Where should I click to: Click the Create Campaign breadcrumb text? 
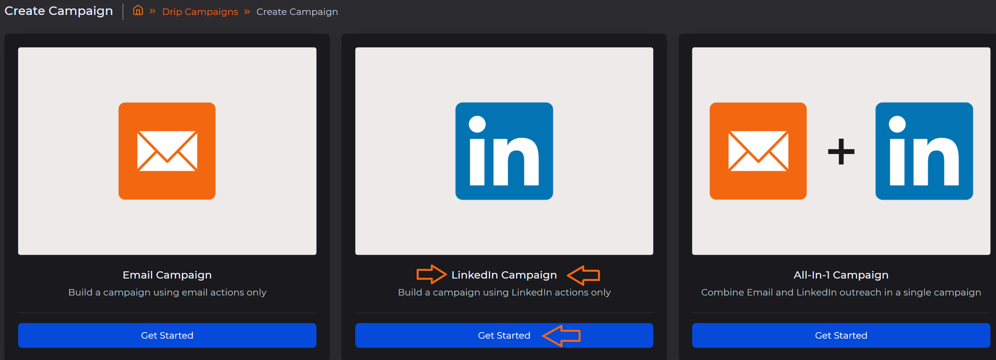(x=297, y=12)
